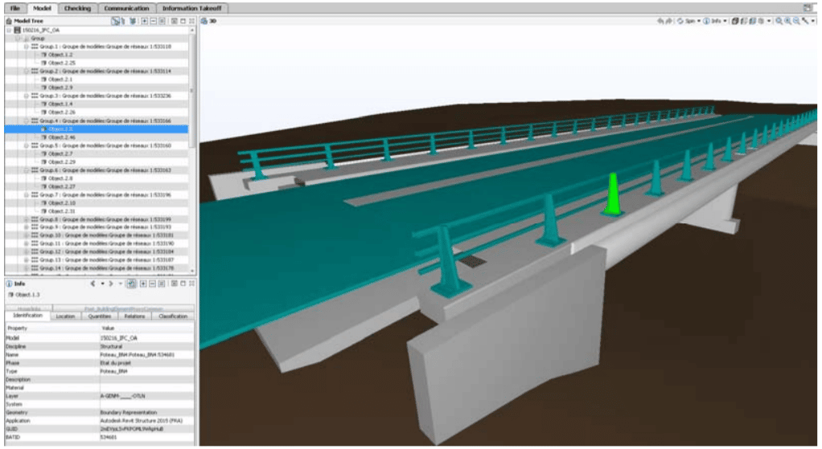Click the expand-all plus icon in Model Tree toolbar
The width and height of the screenshot is (822, 449).
[x=145, y=20]
